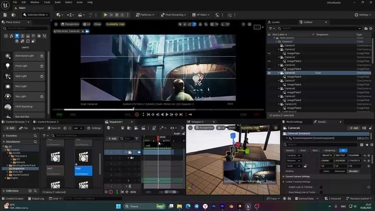The height and width of the screenshot is (211, 375).
Task: Select the Lights category icon in Place Actors
Action: (x=17, y=36)
